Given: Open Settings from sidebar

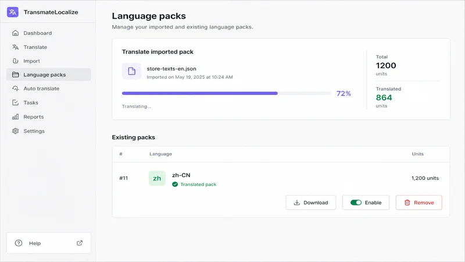Looking at the screenshot, I should coord(48,131).
